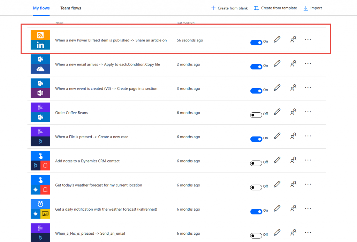
Task: Open ellipsis menu for Order Coffee Beans
Action: click(308, 112)
